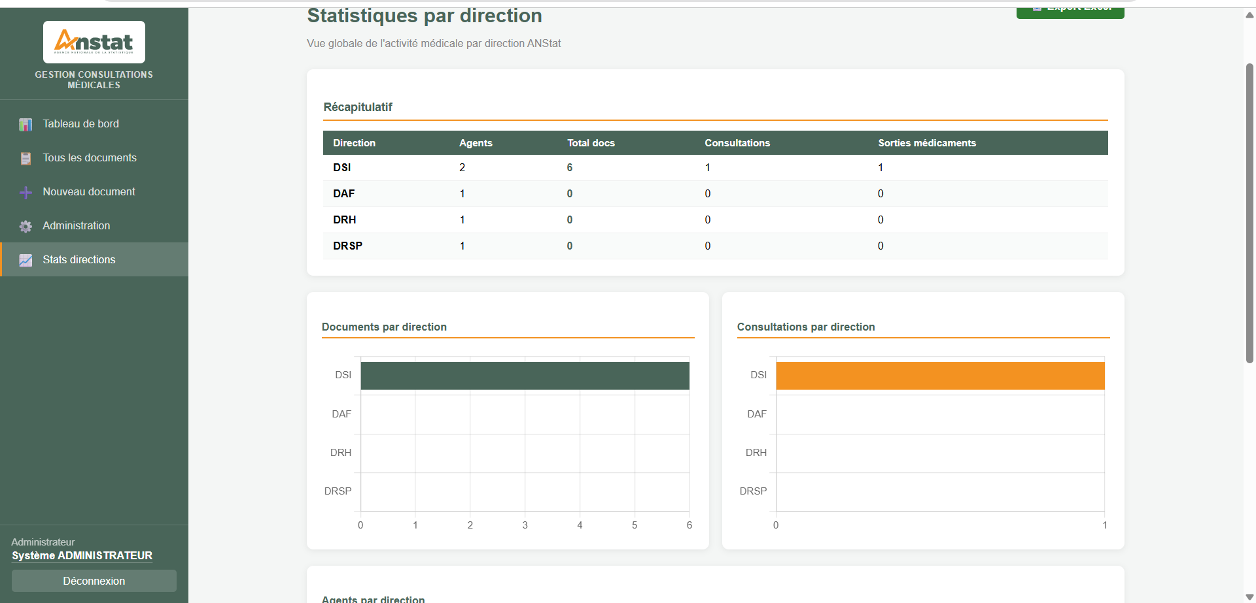
Task: Click the page vertical scrollbar thumb
Action: tap(1249, 212)
